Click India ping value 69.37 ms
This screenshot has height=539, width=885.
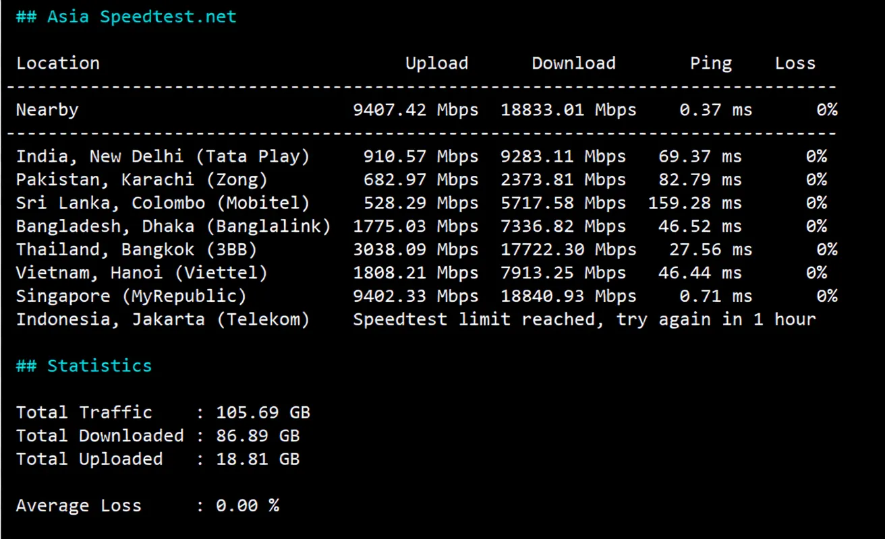700,156
